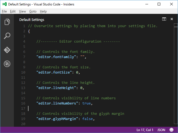The height and width of the screenshot is (133, 178).
Task: Click the 0 value of editor.lineHeight
Action: (81, 88)
